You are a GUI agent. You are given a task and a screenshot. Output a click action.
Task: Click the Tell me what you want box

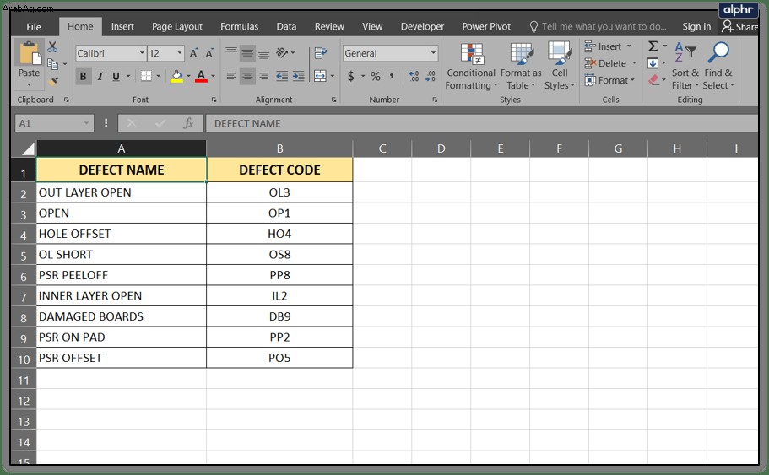tap(598, 26)
